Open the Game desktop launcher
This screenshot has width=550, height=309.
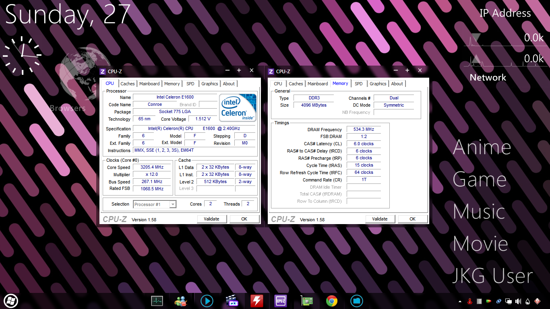coord(480,179)
